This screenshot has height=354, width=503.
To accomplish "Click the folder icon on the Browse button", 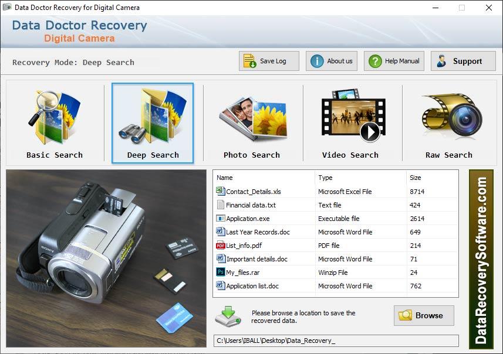I will click(x=405, y=315).
